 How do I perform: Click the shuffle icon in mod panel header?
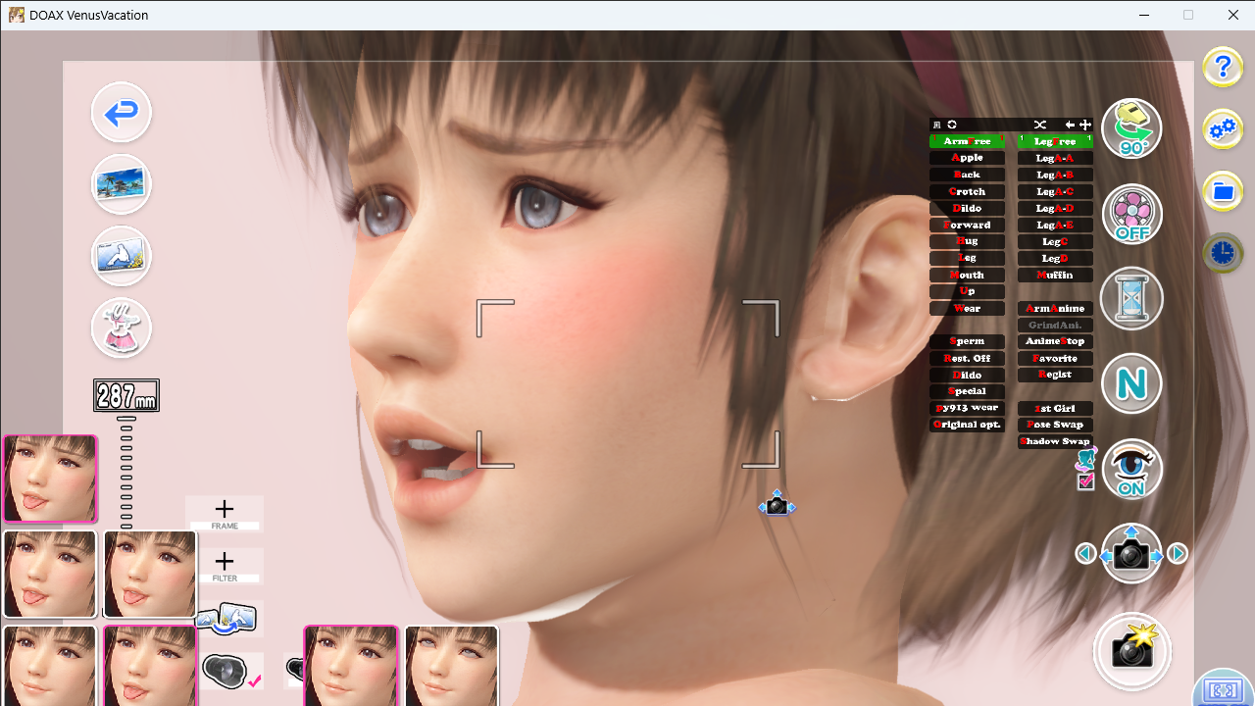coord(1040,125)
